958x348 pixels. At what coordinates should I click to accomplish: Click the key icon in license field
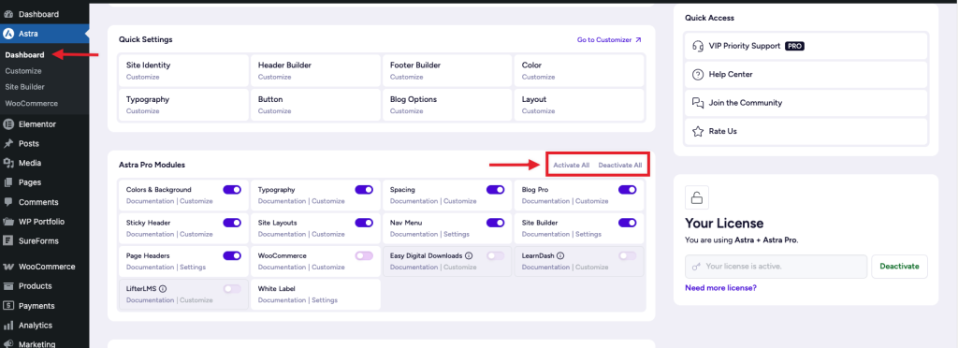(x=696, y=267)
